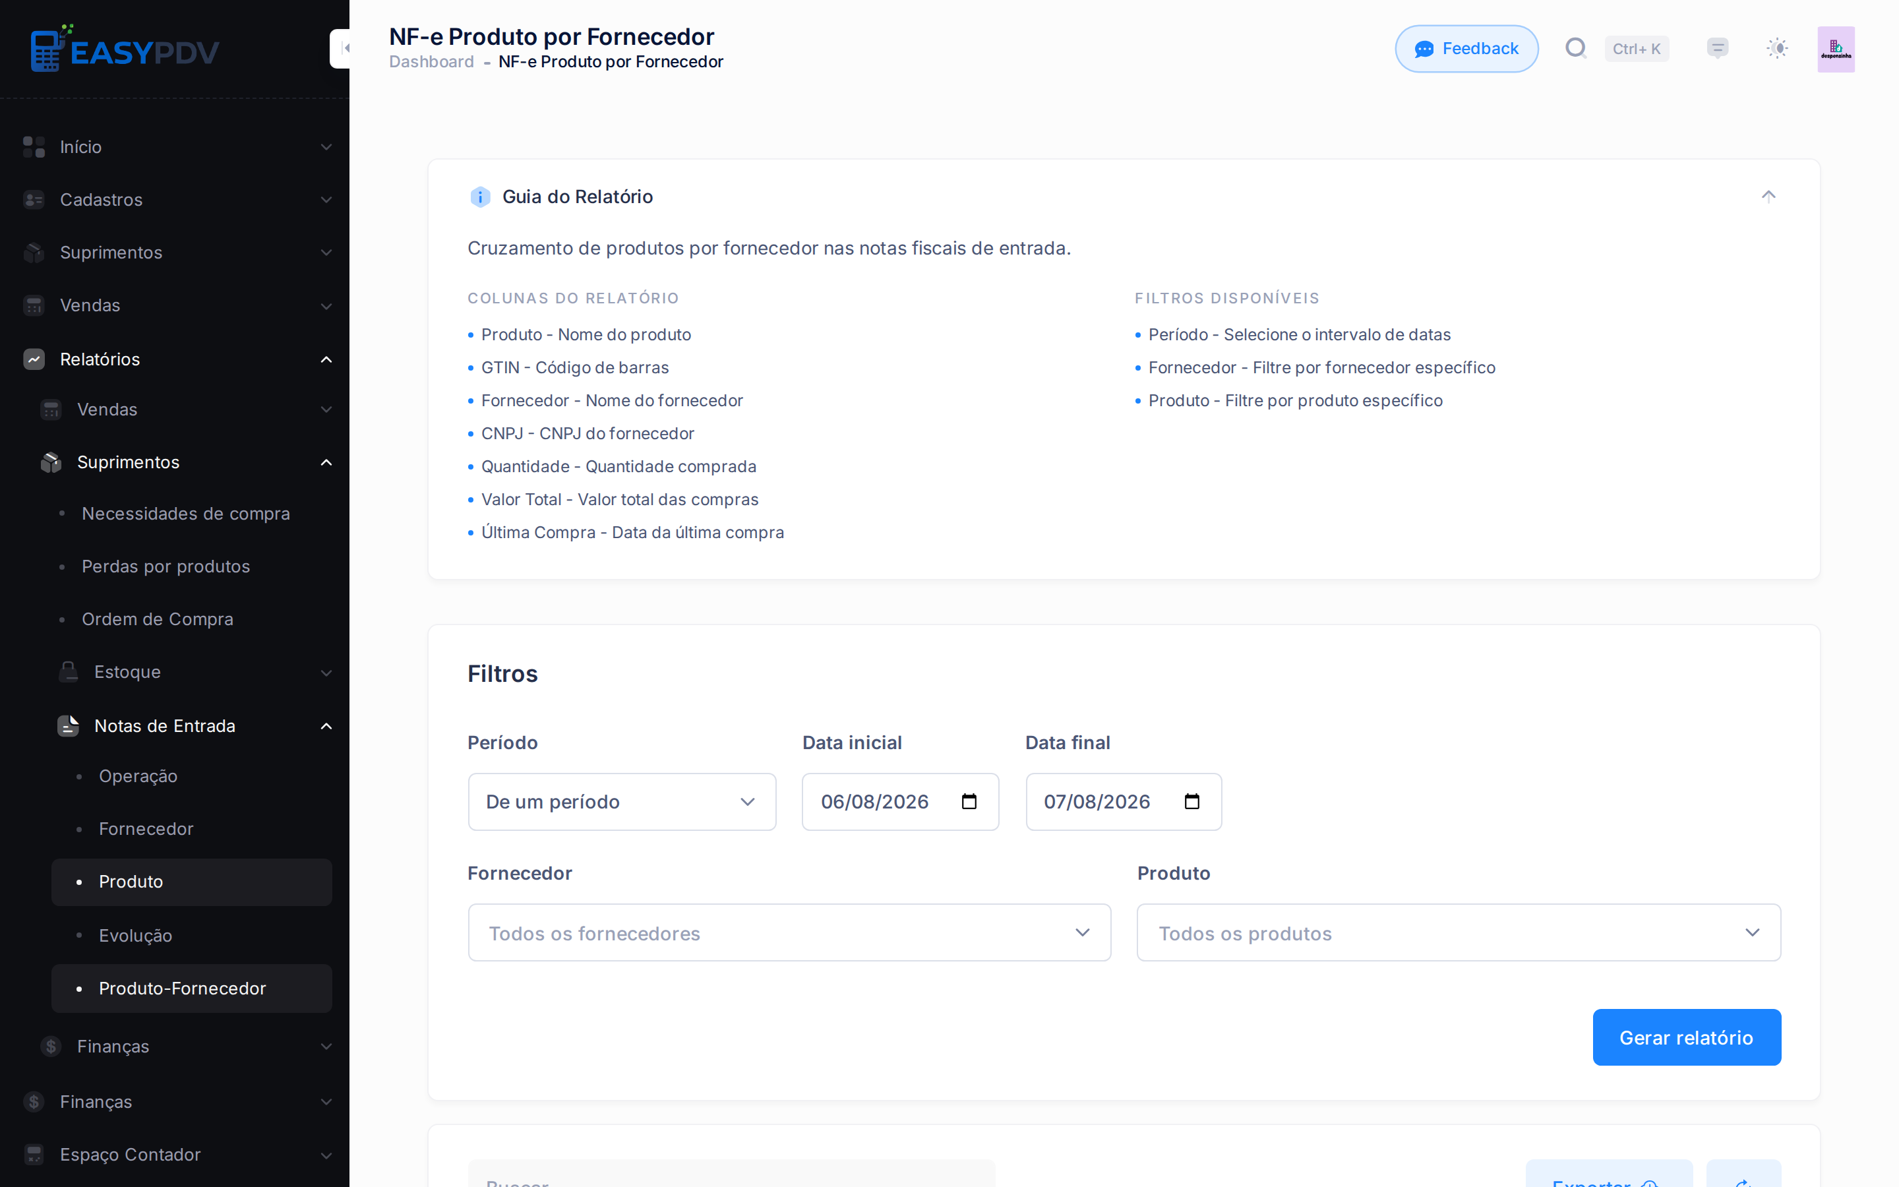Click the 'Quantidade - Quantidade comprada' line

click(618, 466)
